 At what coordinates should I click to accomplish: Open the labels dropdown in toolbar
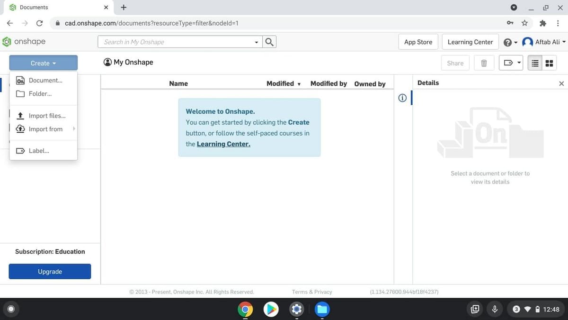511,63
